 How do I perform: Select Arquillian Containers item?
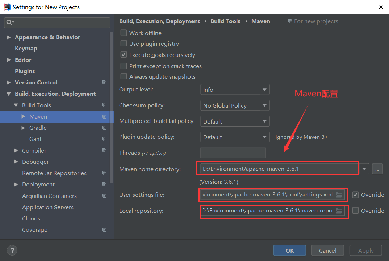[x=49, y=196]
